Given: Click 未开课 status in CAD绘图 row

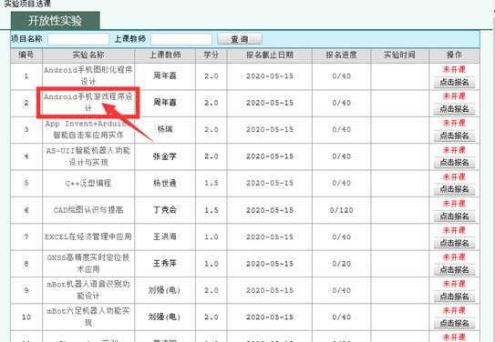Looking at the screenshot, I should click(x=454, y=204).
